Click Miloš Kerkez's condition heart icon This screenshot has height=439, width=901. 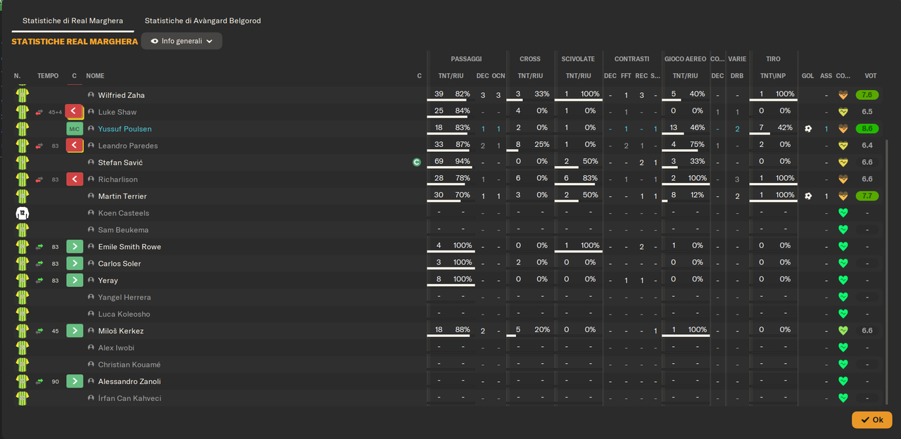pos(843,331)
